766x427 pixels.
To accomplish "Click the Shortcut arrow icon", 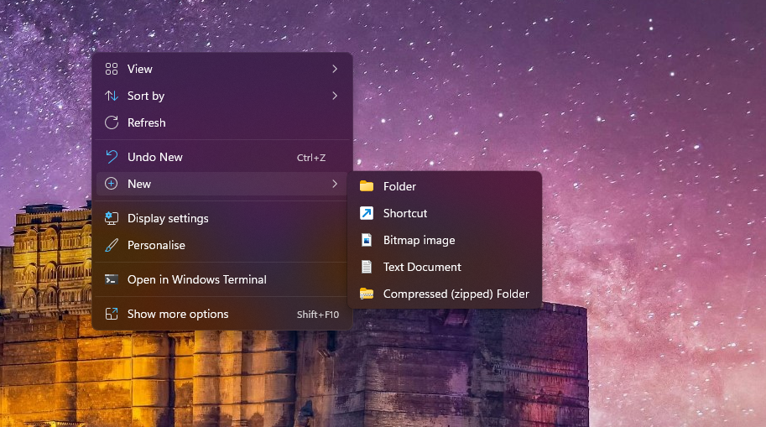I will point(367,213).
